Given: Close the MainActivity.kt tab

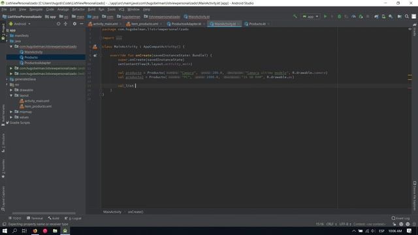Looking at the screenshot, I should (x=238, y=24).
